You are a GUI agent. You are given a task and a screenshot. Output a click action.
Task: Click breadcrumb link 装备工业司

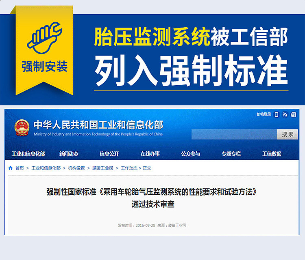103,168
